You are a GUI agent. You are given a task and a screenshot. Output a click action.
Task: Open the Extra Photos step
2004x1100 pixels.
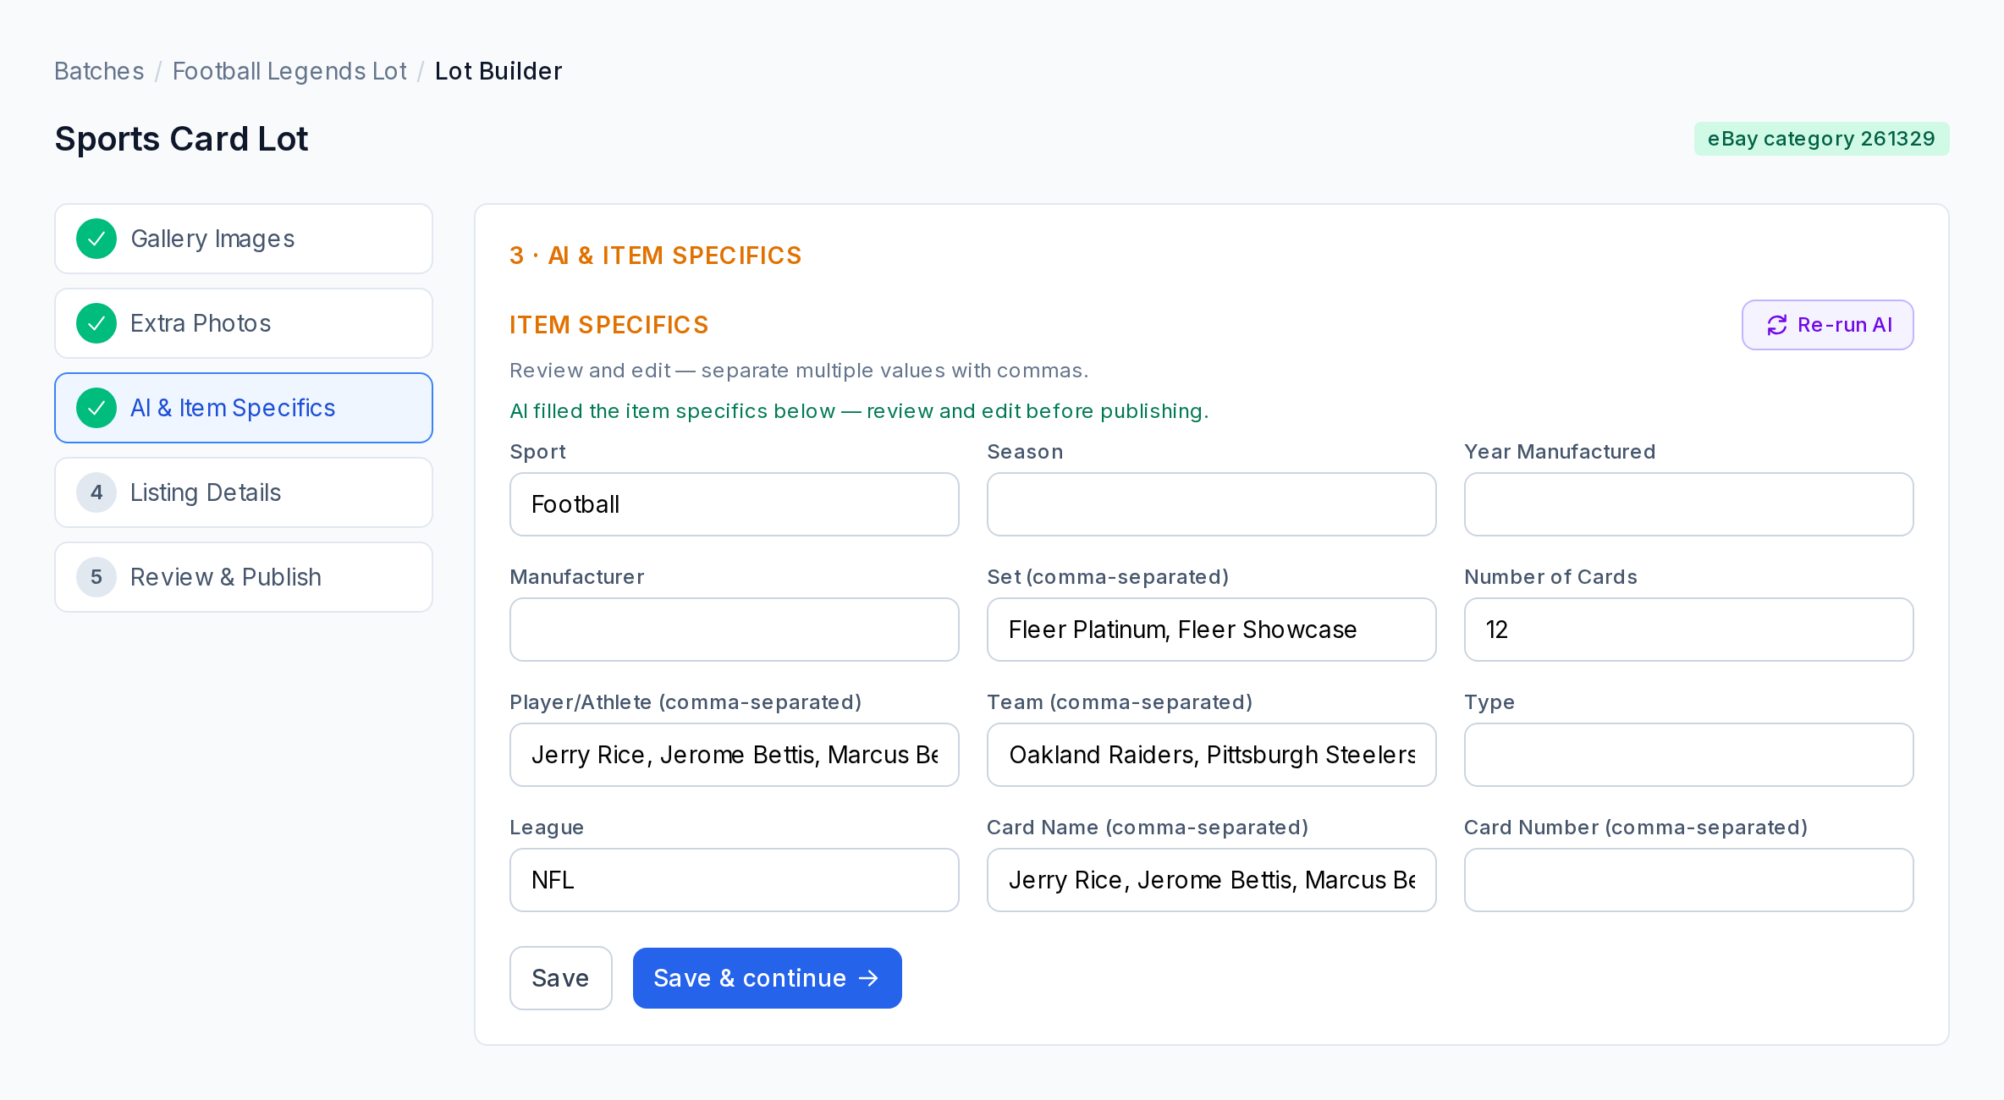244,323
